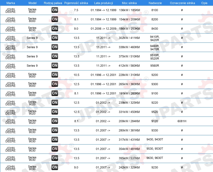Image resolution: width=213 pixels, height=172 pixels.
Task: Click the Nadwozie column header
Action: [x=155, y=3]
